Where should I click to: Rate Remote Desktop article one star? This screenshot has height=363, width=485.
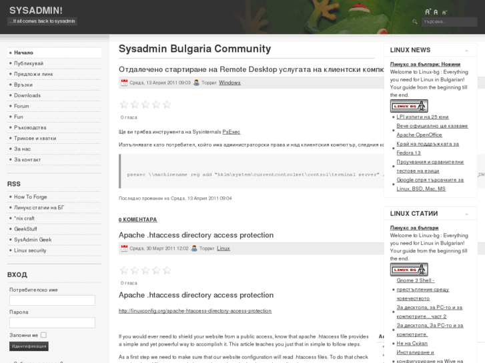[x=124, y=105]
